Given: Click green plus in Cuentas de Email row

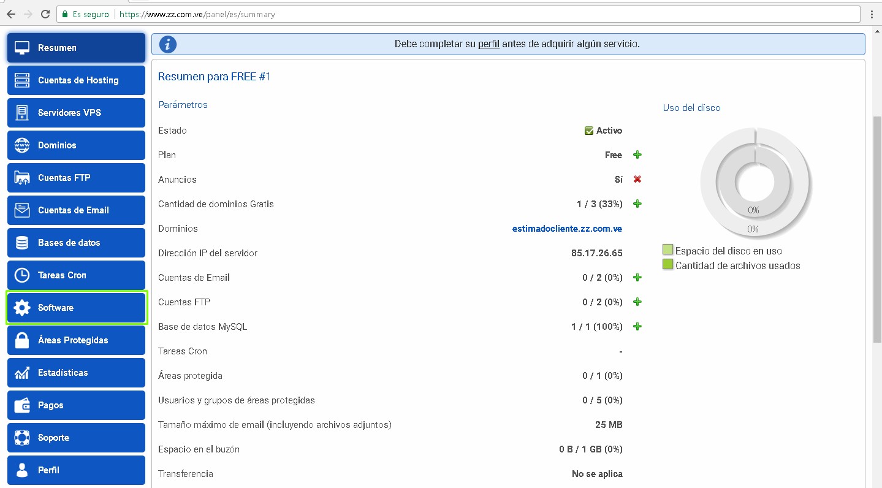Looking at the screenshot, I should pyautogui.click(x=637, y=278).
